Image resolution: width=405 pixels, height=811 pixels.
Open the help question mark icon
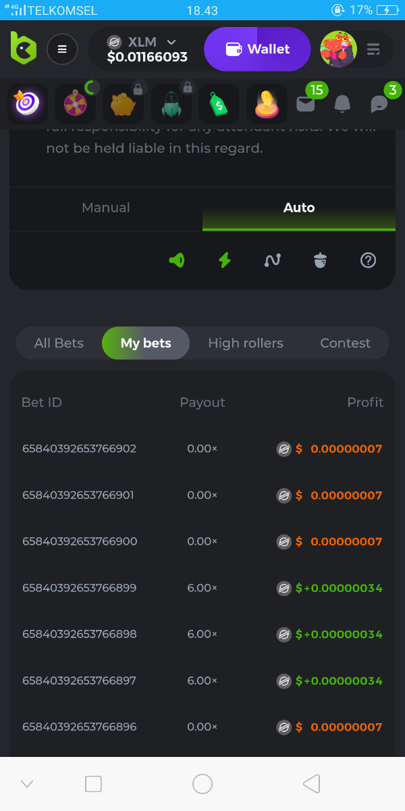point(368,260)
